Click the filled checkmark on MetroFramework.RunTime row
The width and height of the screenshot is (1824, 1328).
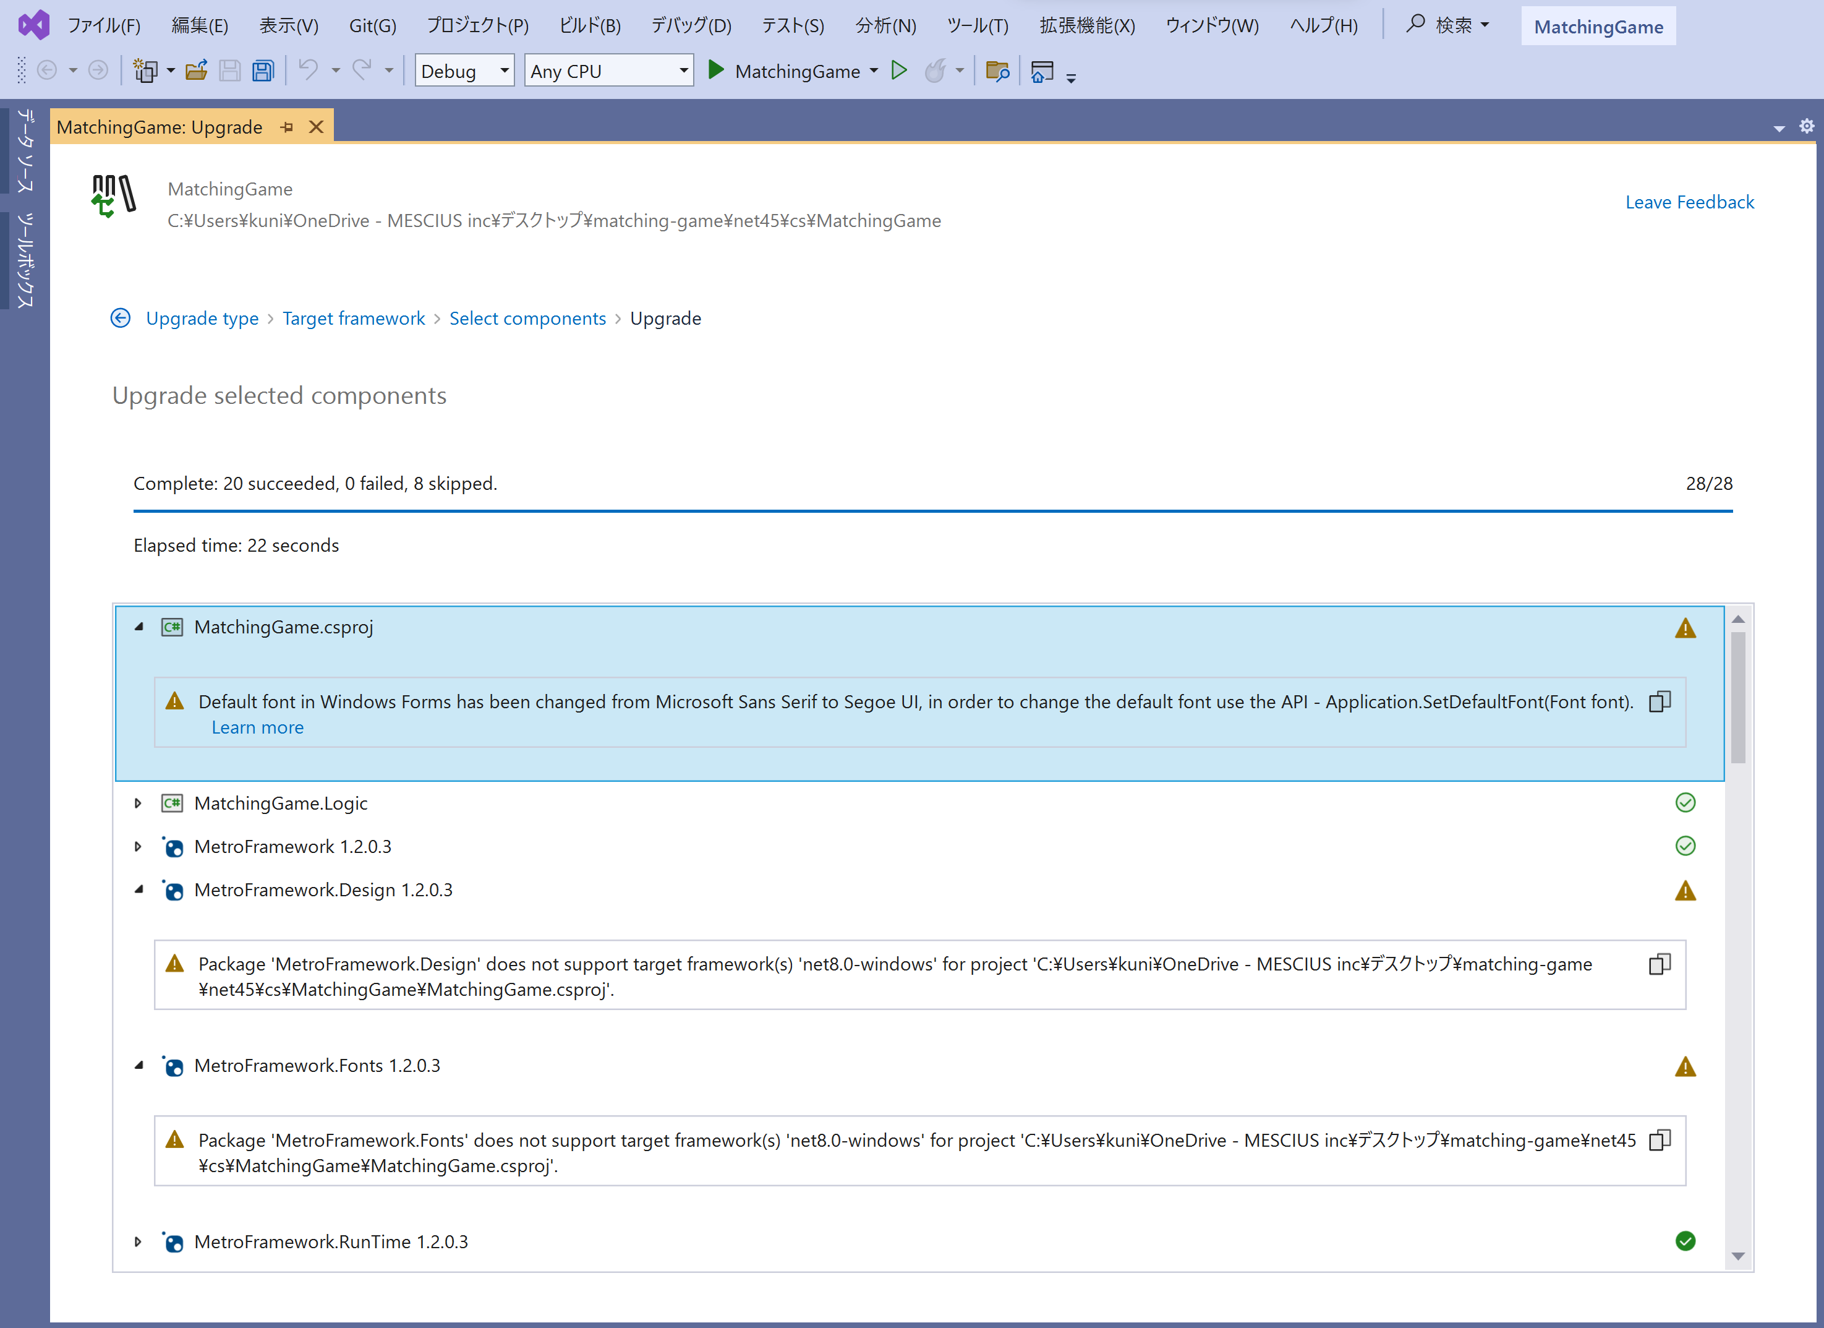tap(1685, 1242)
